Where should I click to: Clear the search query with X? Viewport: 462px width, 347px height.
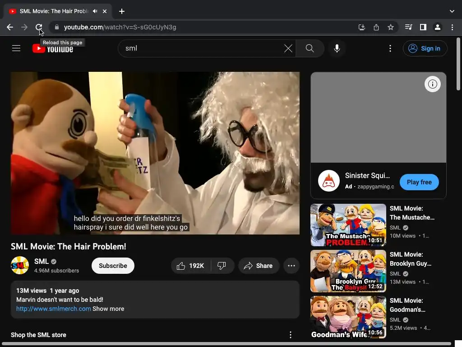click(288, 48)
